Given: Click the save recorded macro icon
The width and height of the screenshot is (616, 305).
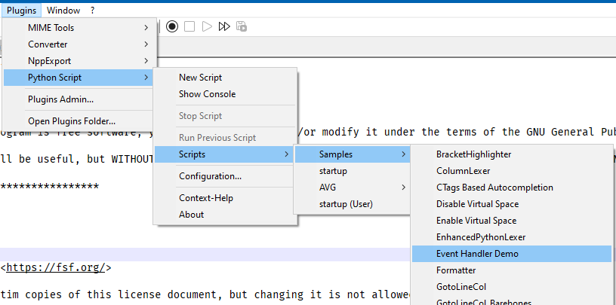Looking at the screenshot, I should 242,26.
